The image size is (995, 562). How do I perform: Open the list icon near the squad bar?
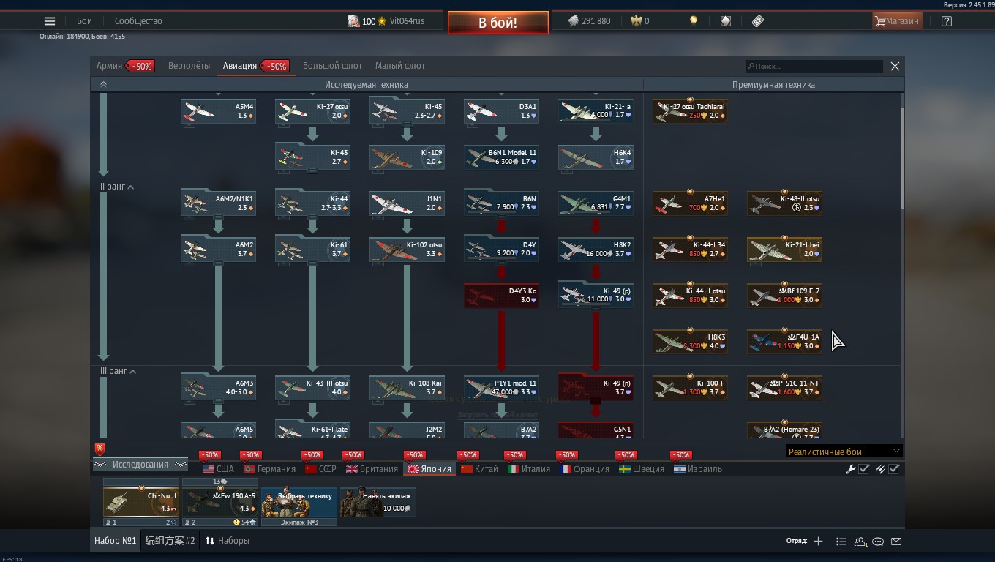841,542
